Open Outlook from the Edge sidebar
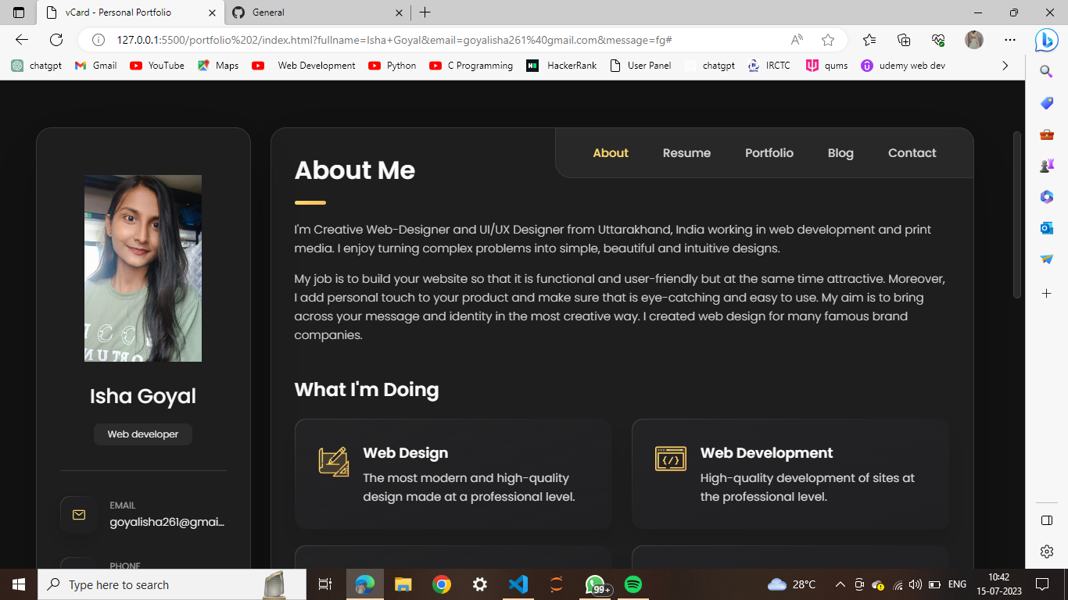 [1046, 227]
